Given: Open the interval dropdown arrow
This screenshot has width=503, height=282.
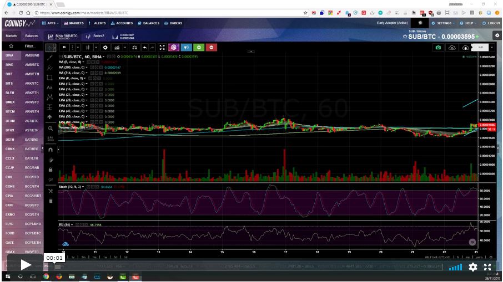Looking at the screenshot, I should 78,48.
